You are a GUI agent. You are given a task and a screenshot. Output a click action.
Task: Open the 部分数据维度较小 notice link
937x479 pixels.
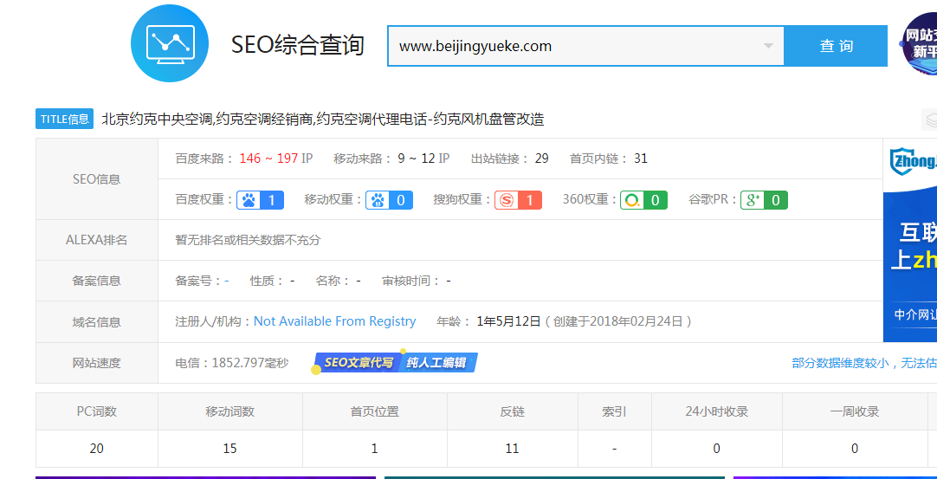click(863, 363)
